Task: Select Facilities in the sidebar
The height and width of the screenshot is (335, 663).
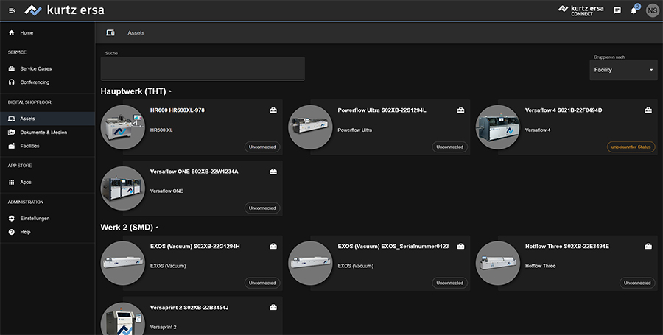Action: [x=30, y=146]
